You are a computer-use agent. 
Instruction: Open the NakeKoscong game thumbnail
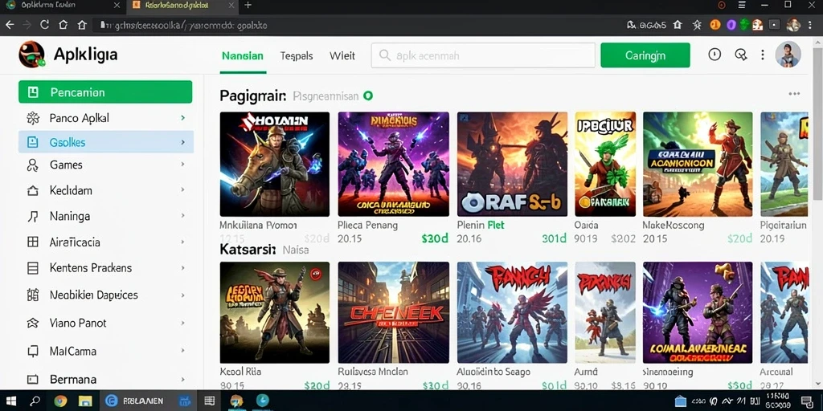click(698, 164)
